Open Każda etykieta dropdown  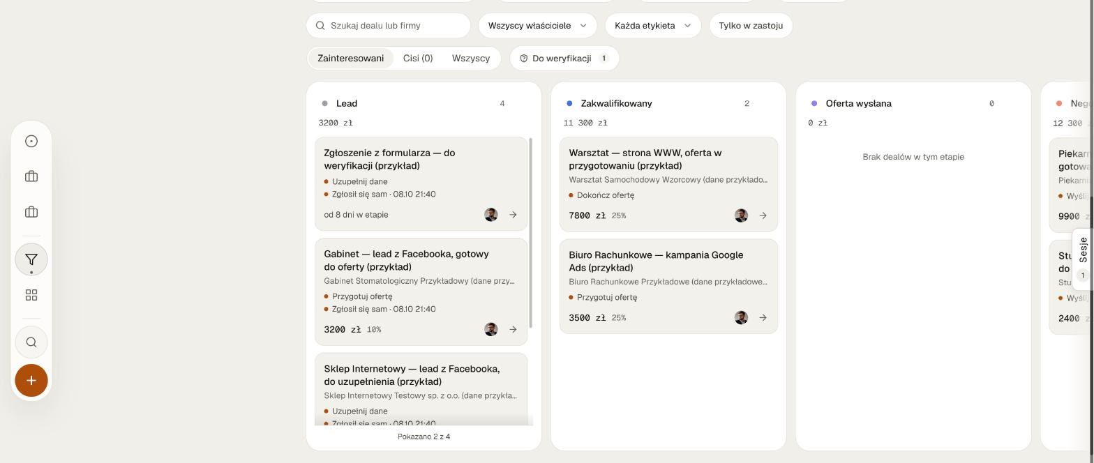coord(652,26)
